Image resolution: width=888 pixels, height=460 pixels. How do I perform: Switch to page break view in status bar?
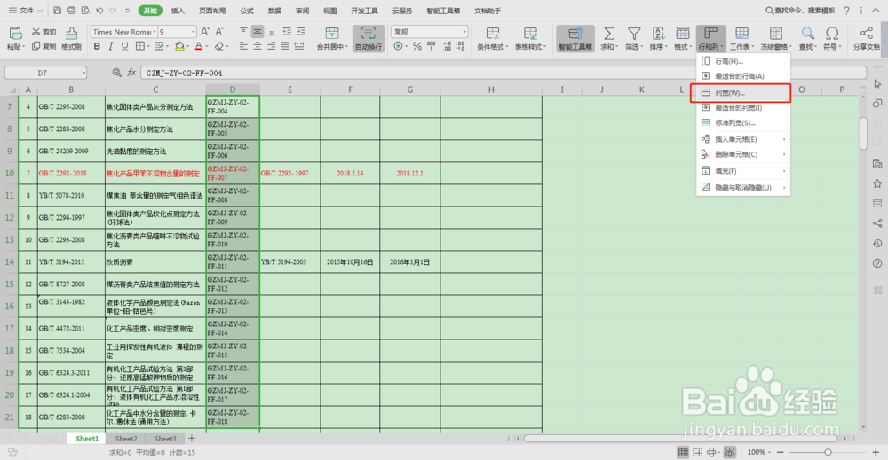[697, 452]
